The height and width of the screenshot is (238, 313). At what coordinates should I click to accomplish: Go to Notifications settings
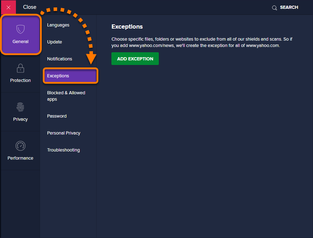point(59,59)
